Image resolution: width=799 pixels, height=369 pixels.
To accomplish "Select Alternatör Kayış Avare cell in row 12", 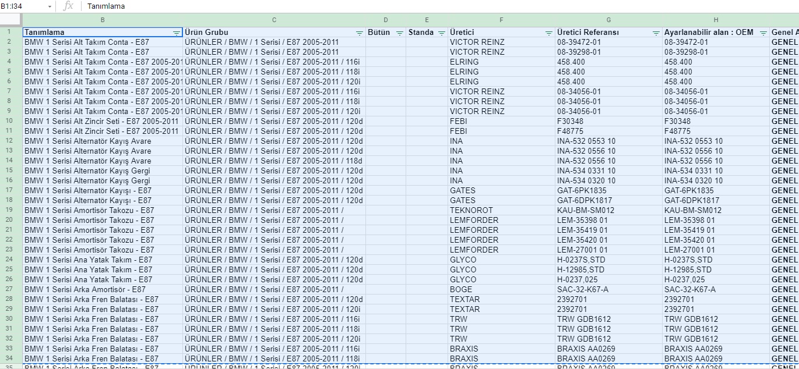I will (x=103, y=141).
